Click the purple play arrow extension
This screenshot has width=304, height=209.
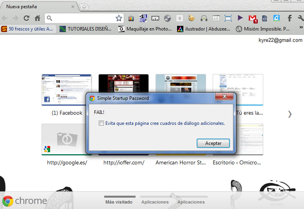pyautogui.click(x=240, y=18)
